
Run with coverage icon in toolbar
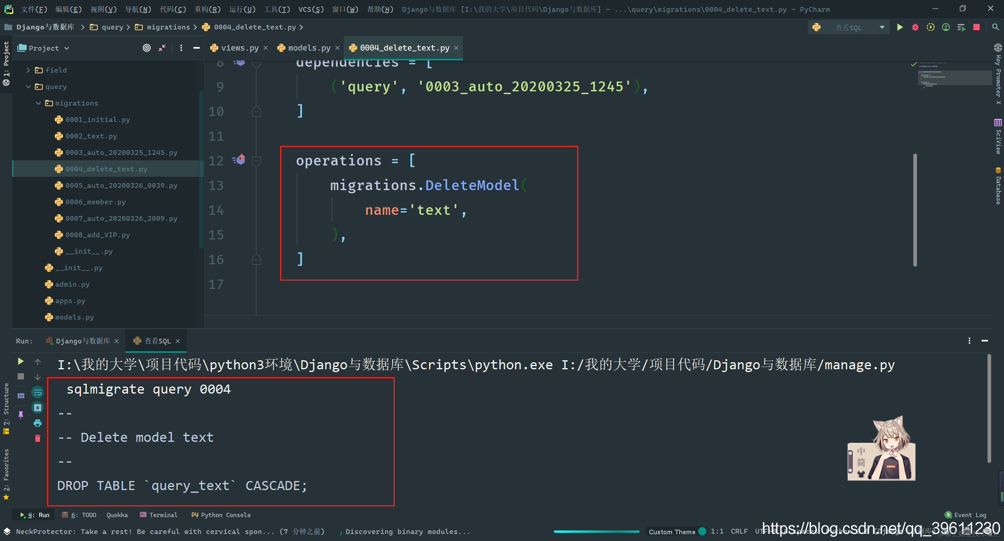pos(930,27)
